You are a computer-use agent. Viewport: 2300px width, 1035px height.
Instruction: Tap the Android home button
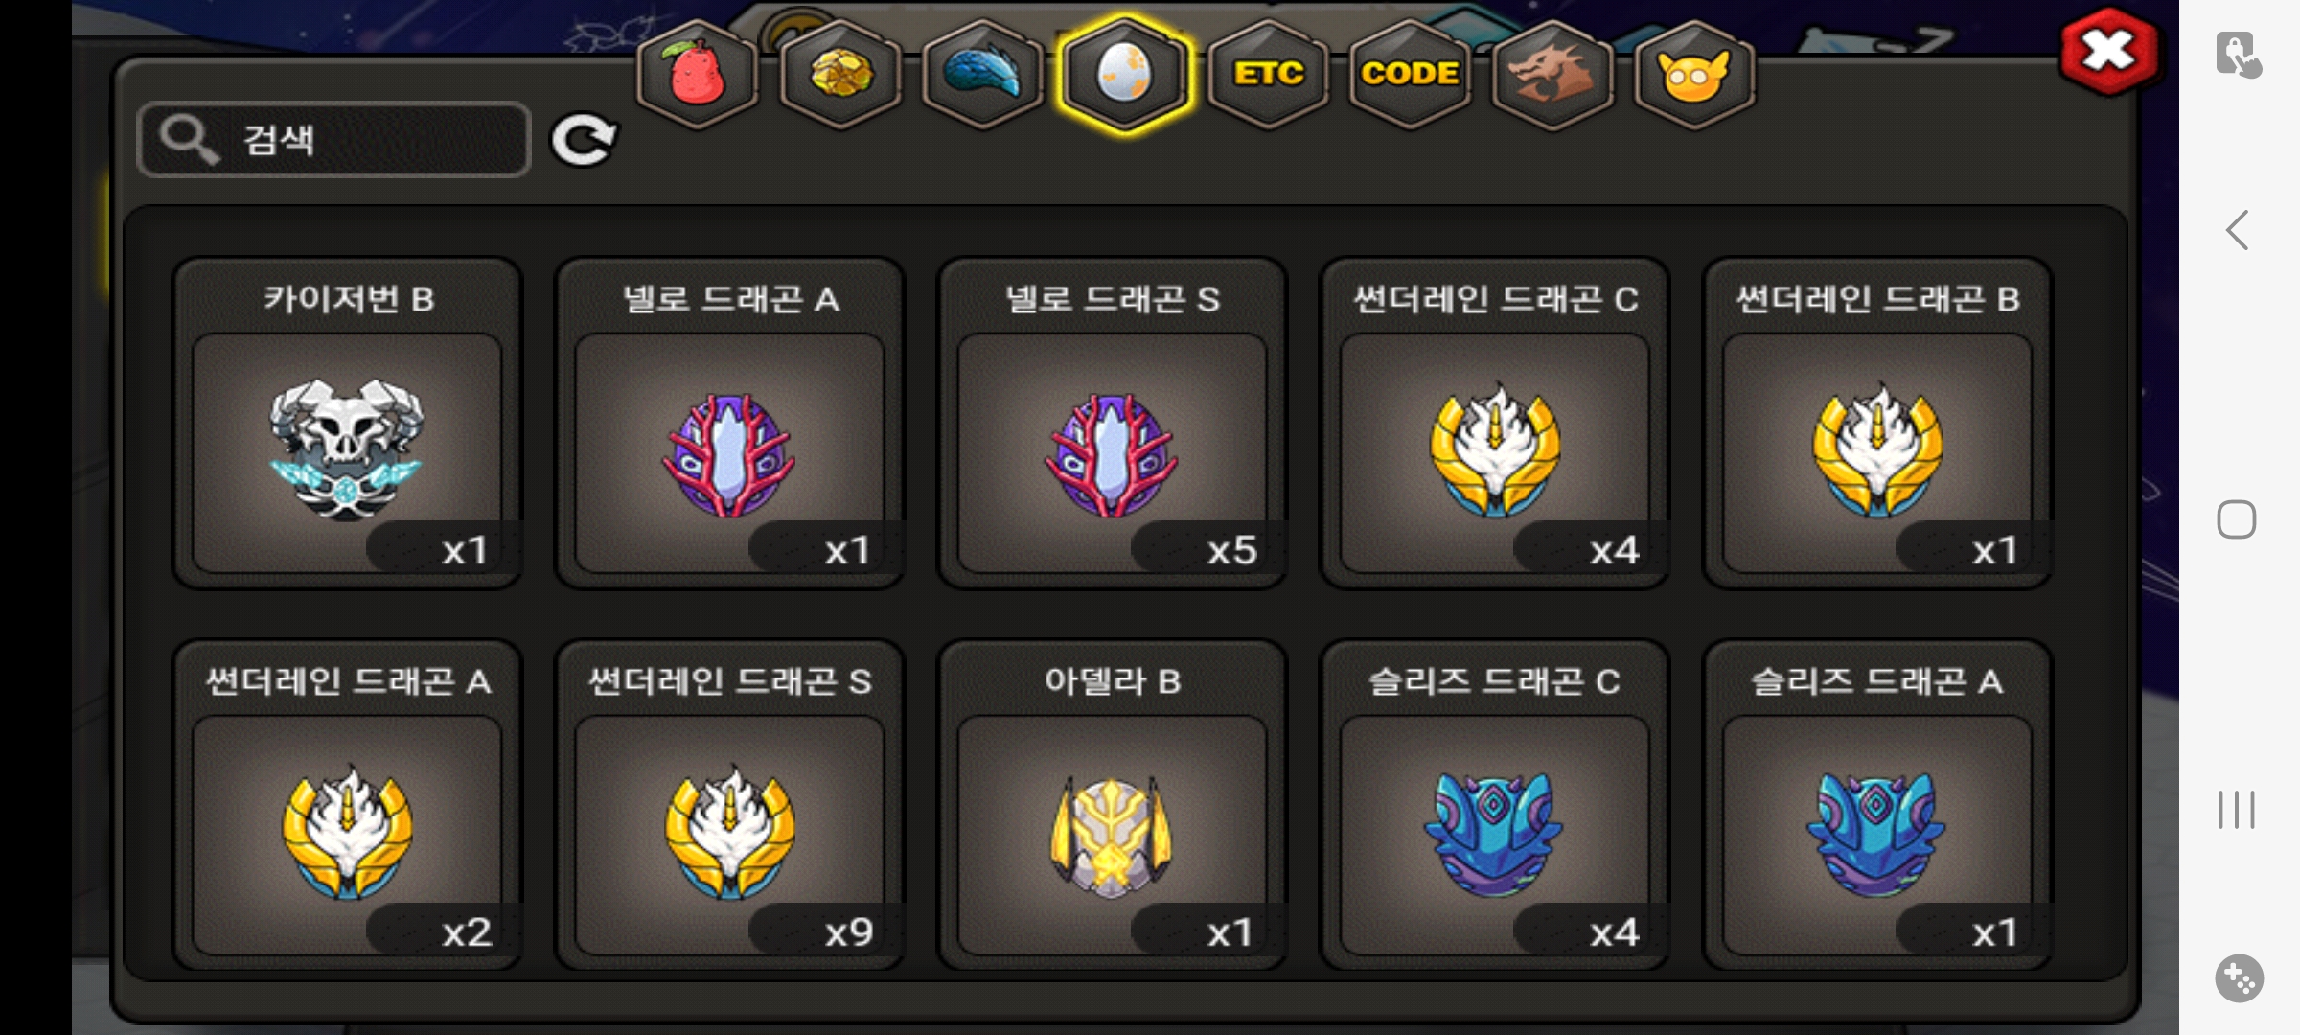[x=2237, y=519]
